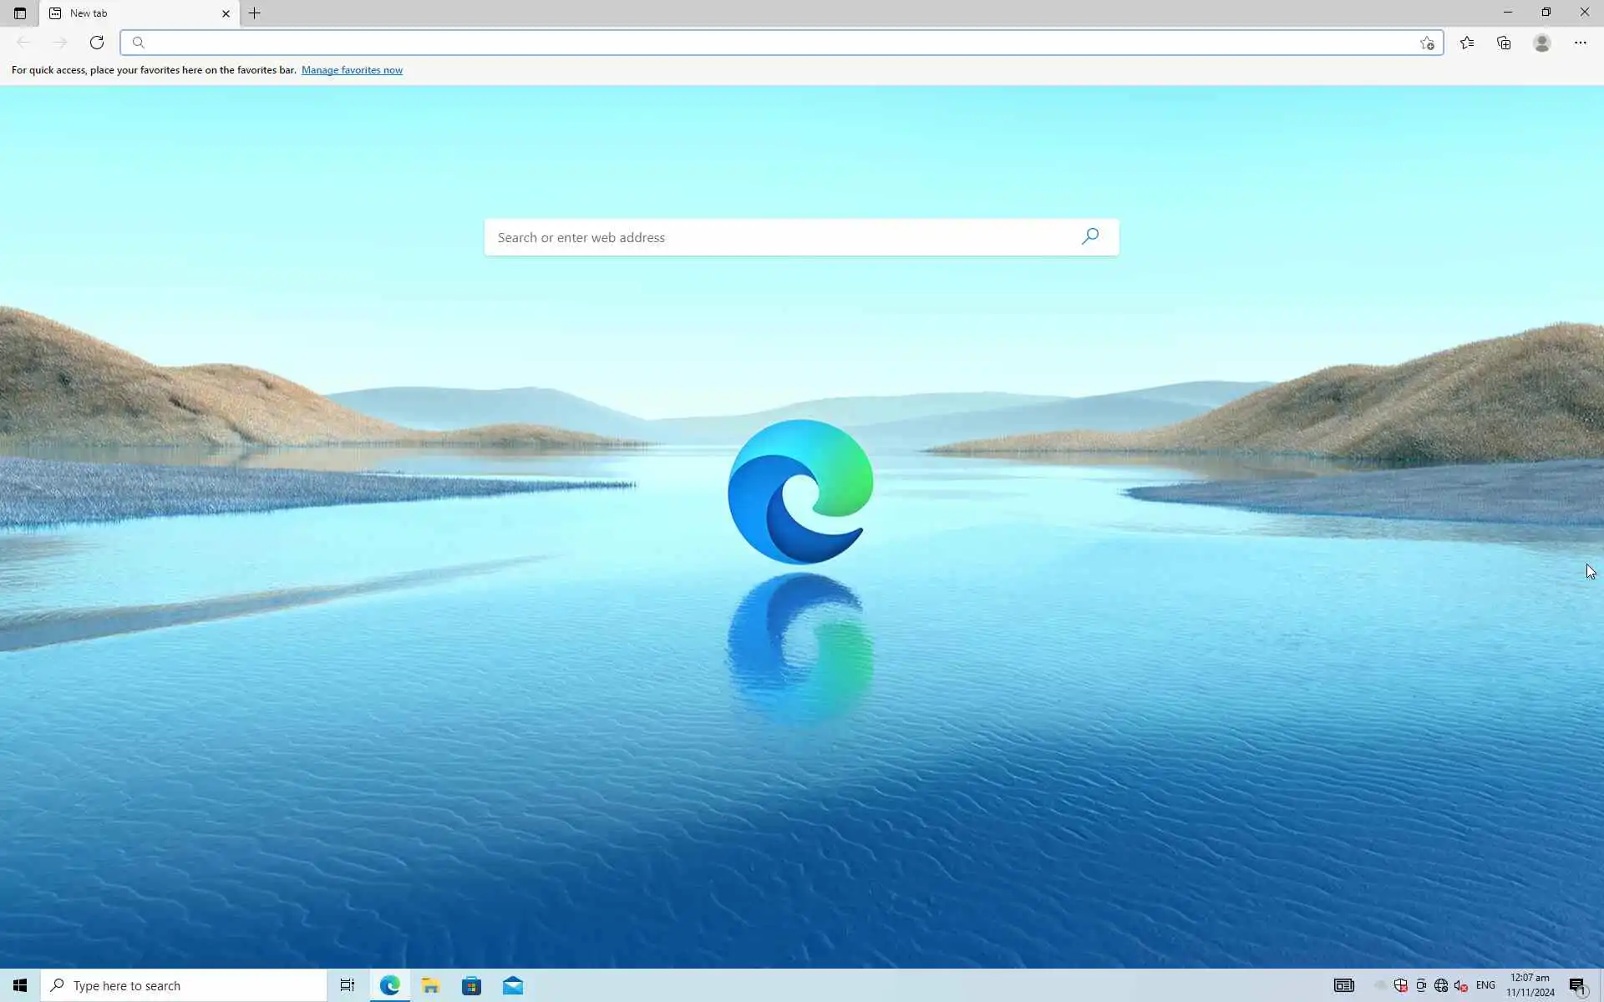
Task: Open Windows Start menu
Action: pos(20,985)
